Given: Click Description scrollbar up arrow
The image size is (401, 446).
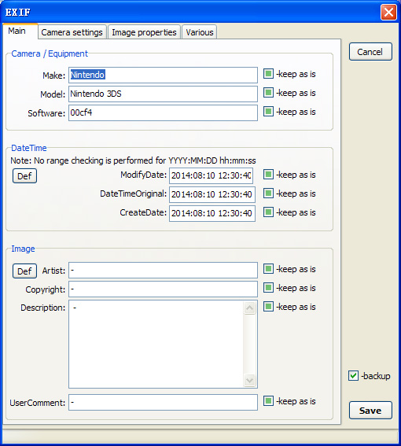Looking at the screenshot, I should click(x=250, y=308).
